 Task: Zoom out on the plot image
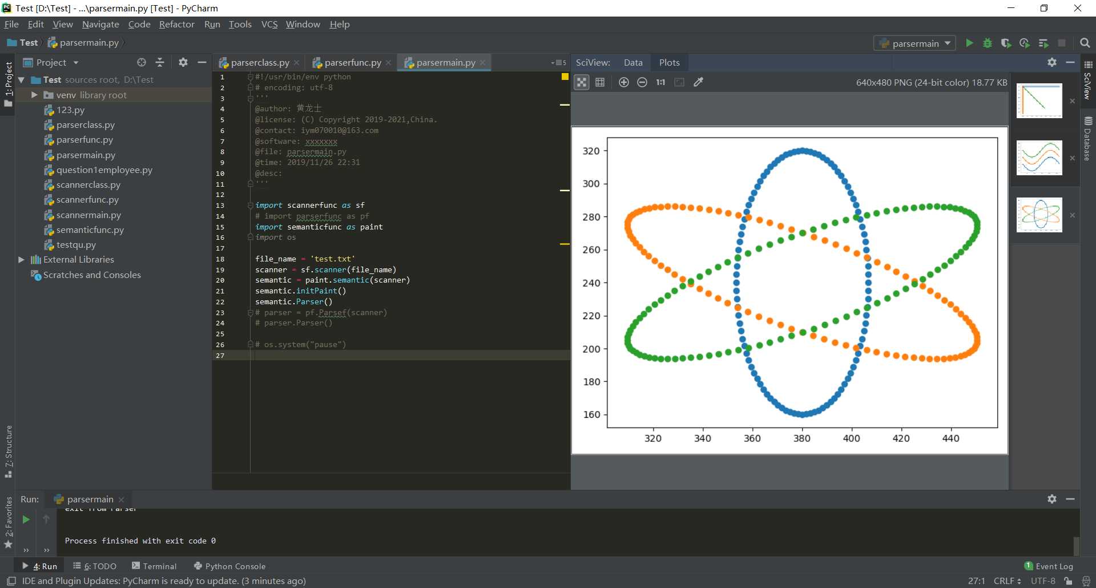tap(642, 82)
